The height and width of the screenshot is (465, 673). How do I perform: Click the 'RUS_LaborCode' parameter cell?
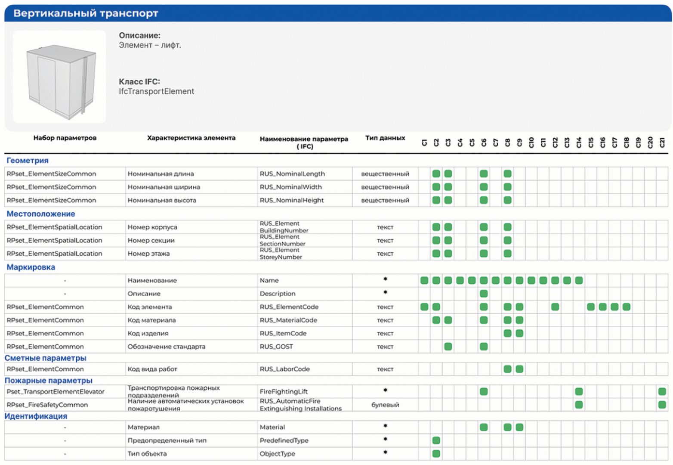pos(305,369)
